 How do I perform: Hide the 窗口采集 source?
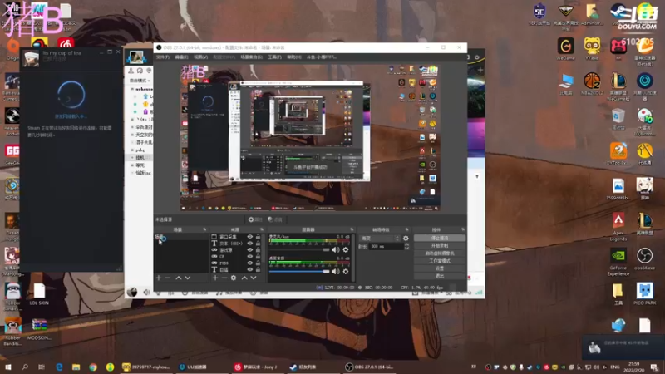point(250,237)
